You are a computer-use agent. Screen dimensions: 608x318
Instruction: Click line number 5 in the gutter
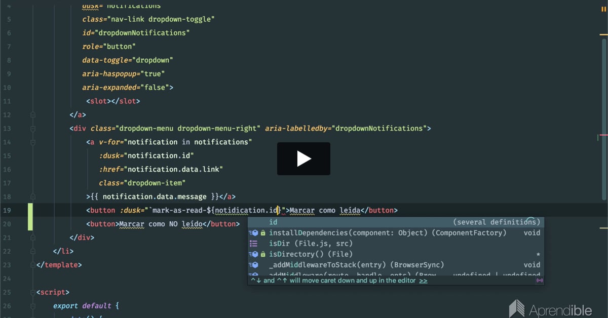(x=9, y=19)
